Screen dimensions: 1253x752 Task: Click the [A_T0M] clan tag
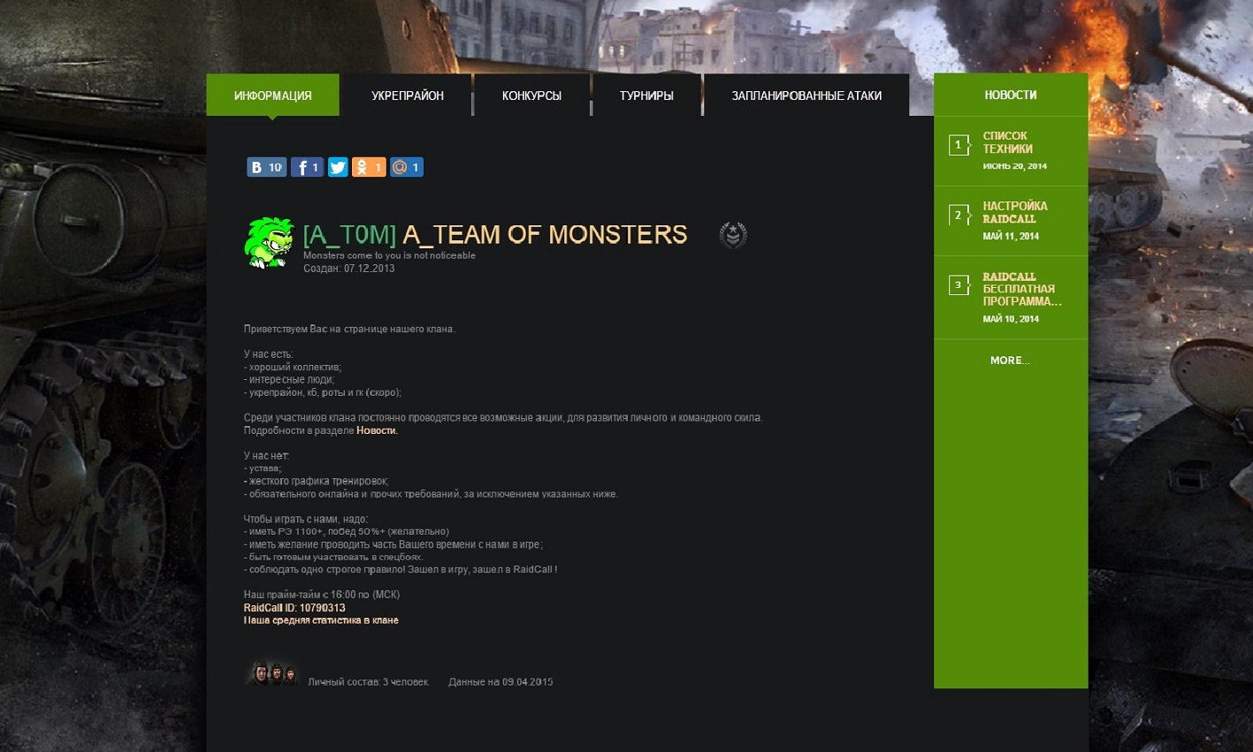tap(349, 234)
